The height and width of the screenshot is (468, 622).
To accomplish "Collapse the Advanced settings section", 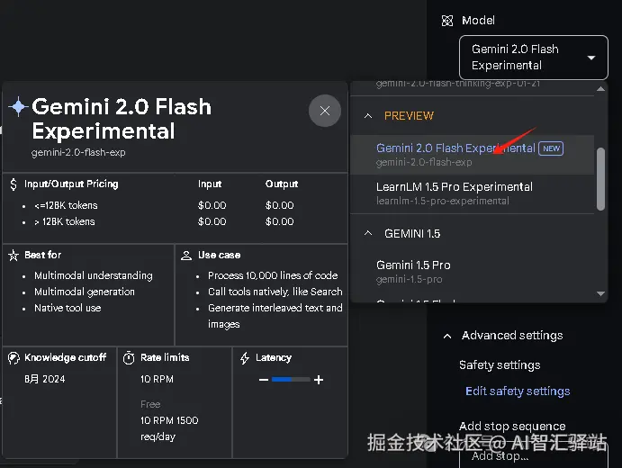I will coord(447,336).
